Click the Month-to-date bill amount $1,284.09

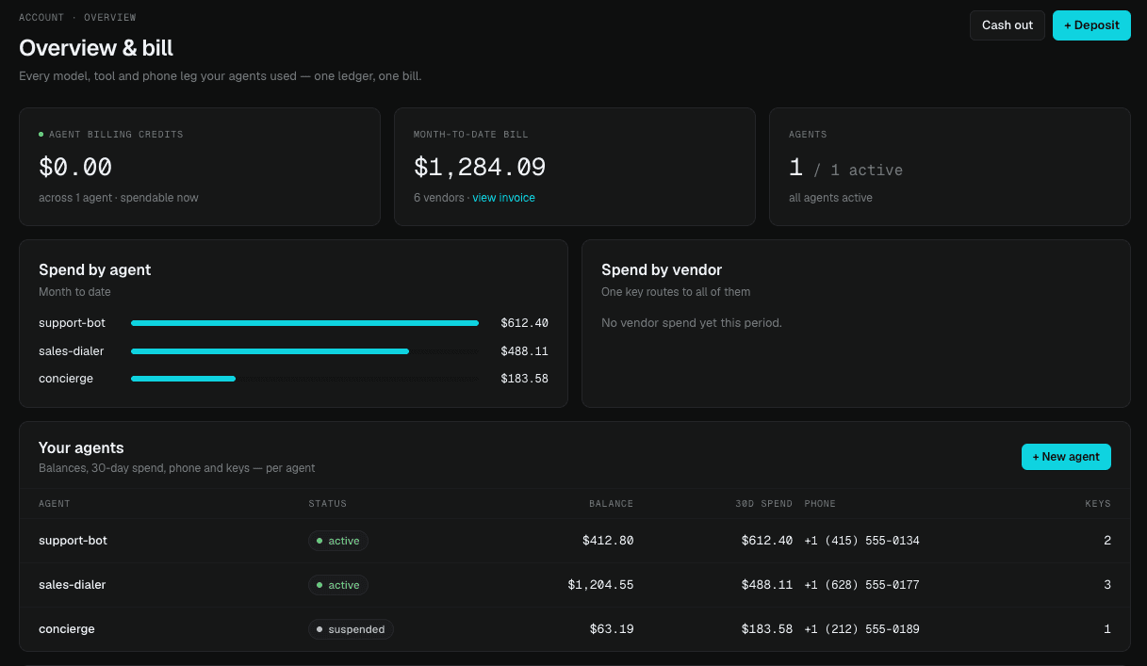[x=480, y=168]
